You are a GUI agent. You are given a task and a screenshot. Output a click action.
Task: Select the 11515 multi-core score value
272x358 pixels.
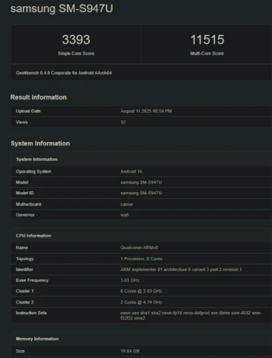207,39
